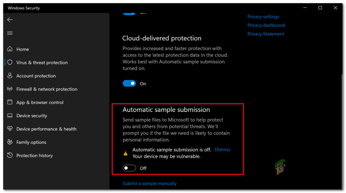Screen dimensions: 346x193
Task: Visit the Privacy dashboard
Action: click(266, 25)
